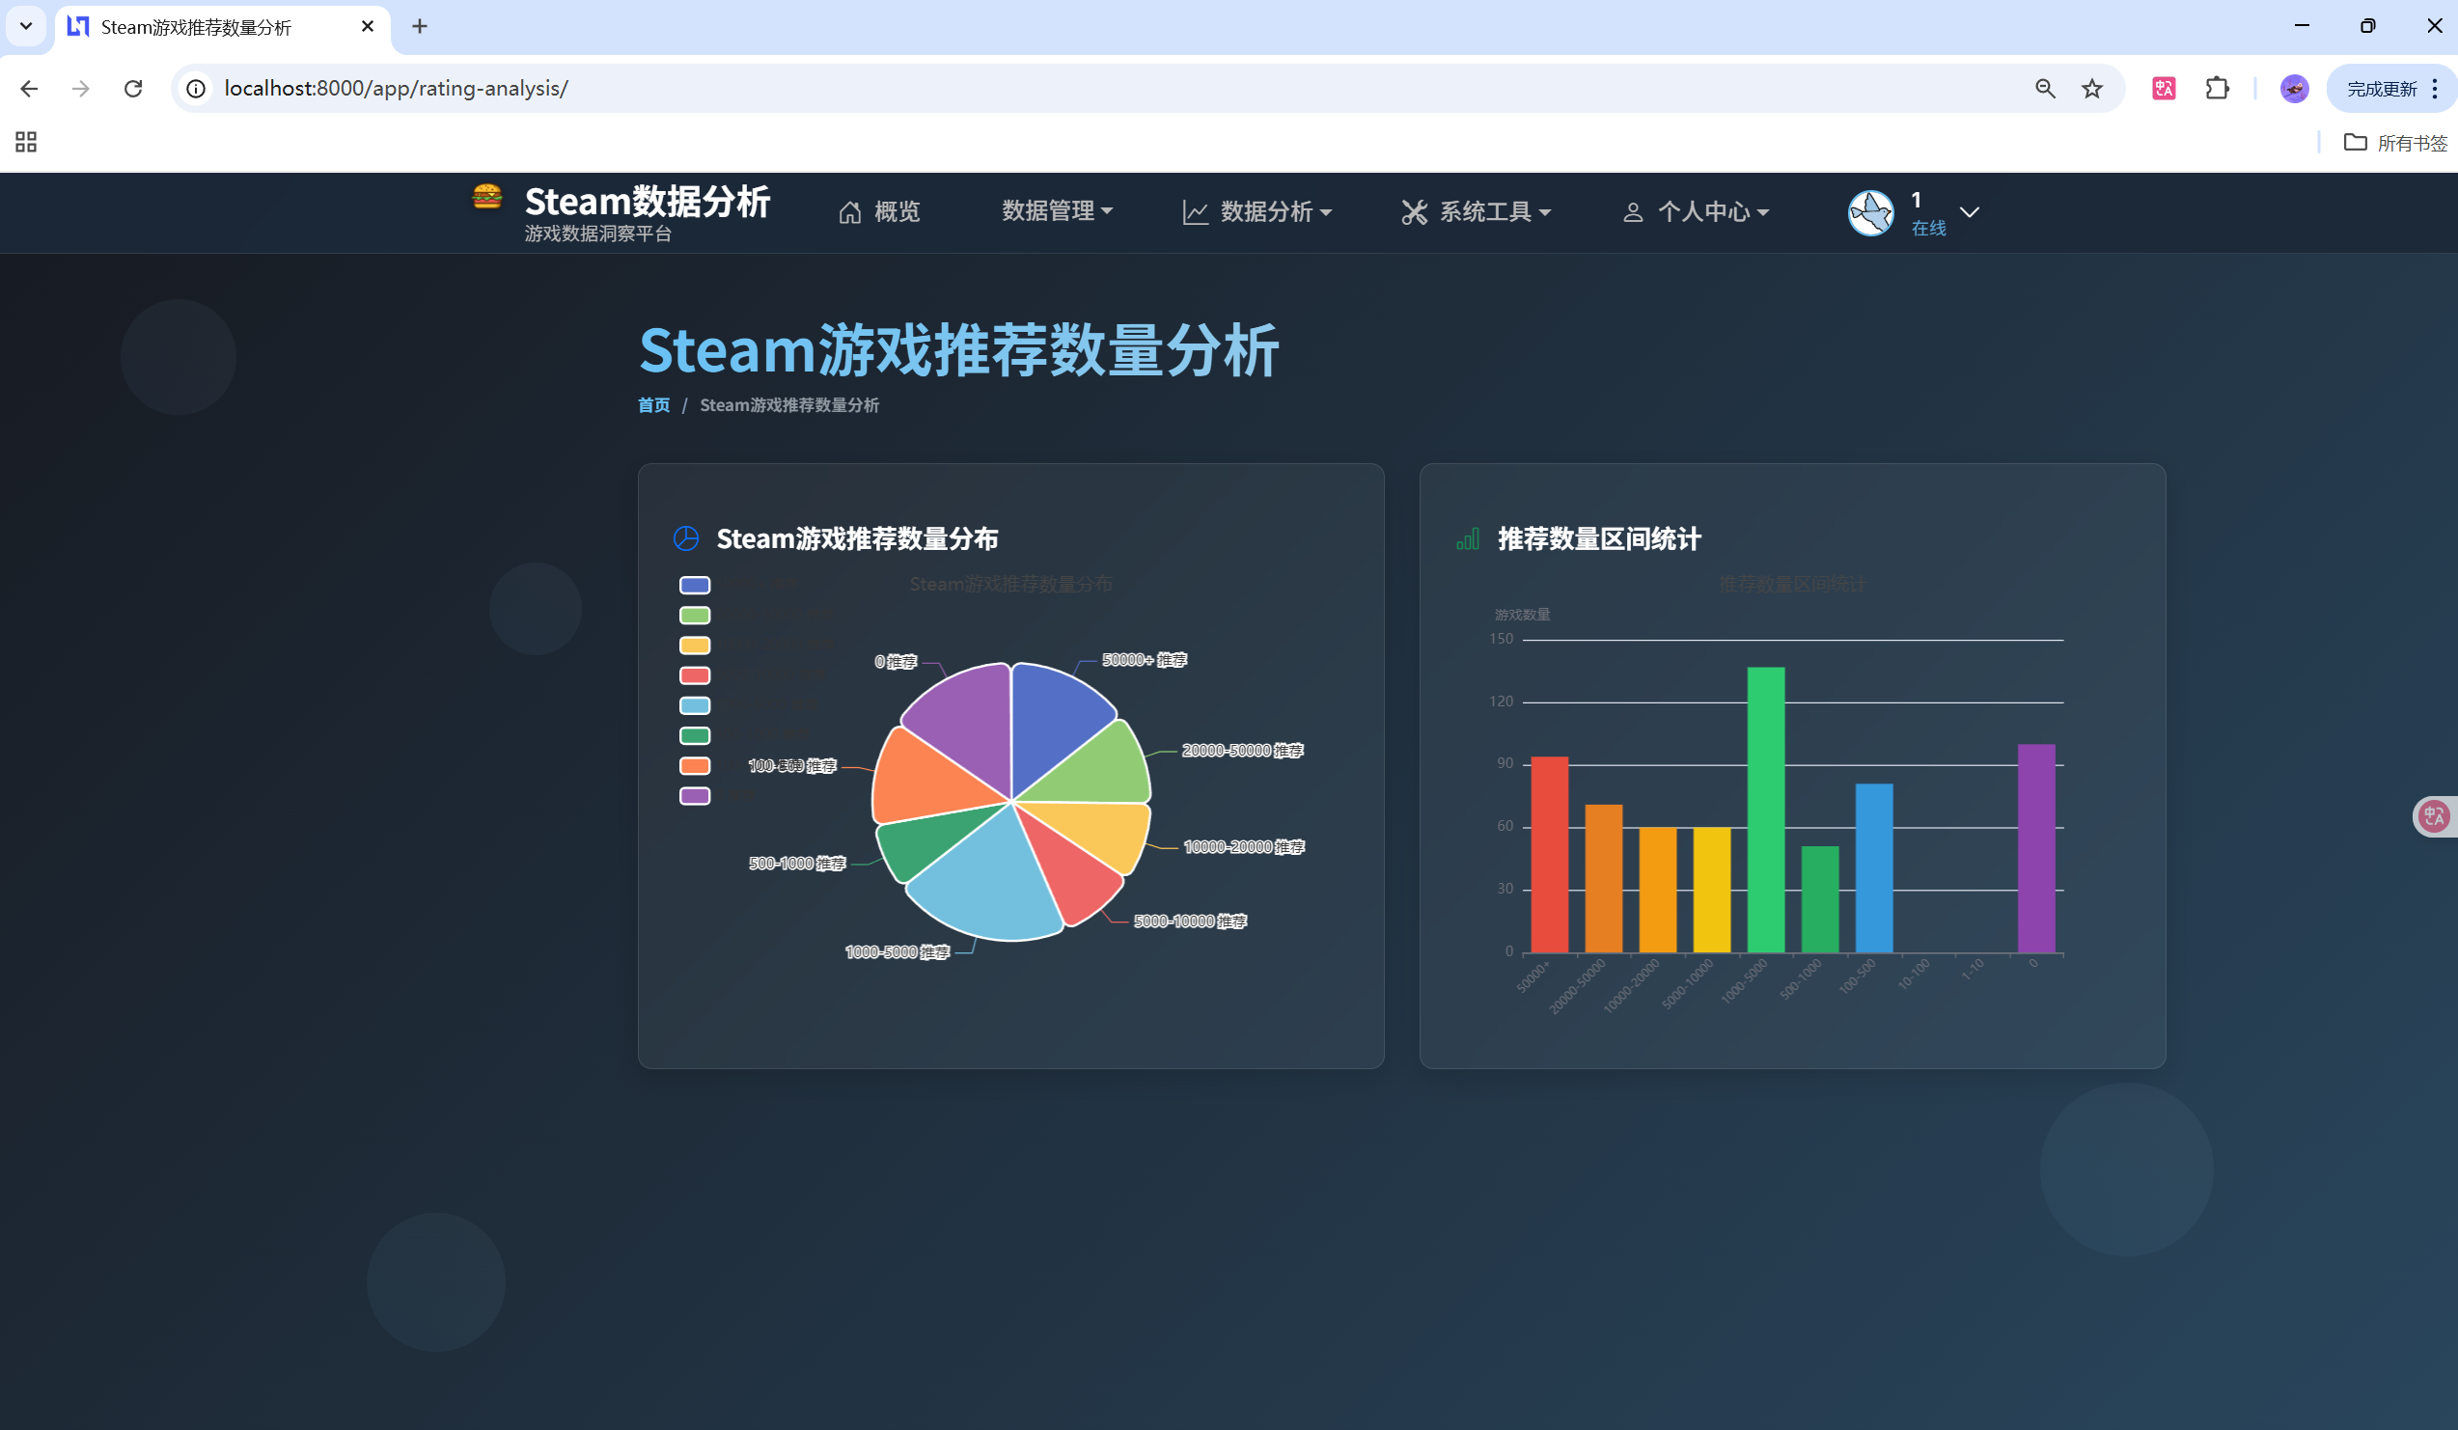This screenshot has height=1430, width=2458.
Task: Toggle the 20000-50000 推荐 legend item
Action: click(695, 616)
